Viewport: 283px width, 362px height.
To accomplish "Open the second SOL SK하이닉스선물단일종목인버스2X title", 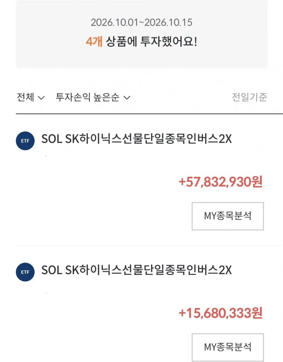I will [137, 270].
